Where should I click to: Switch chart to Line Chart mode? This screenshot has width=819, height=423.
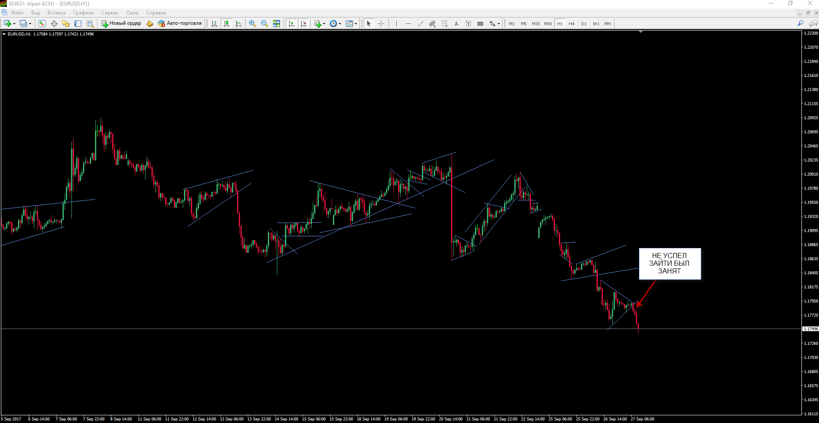[x=238, y=23]
